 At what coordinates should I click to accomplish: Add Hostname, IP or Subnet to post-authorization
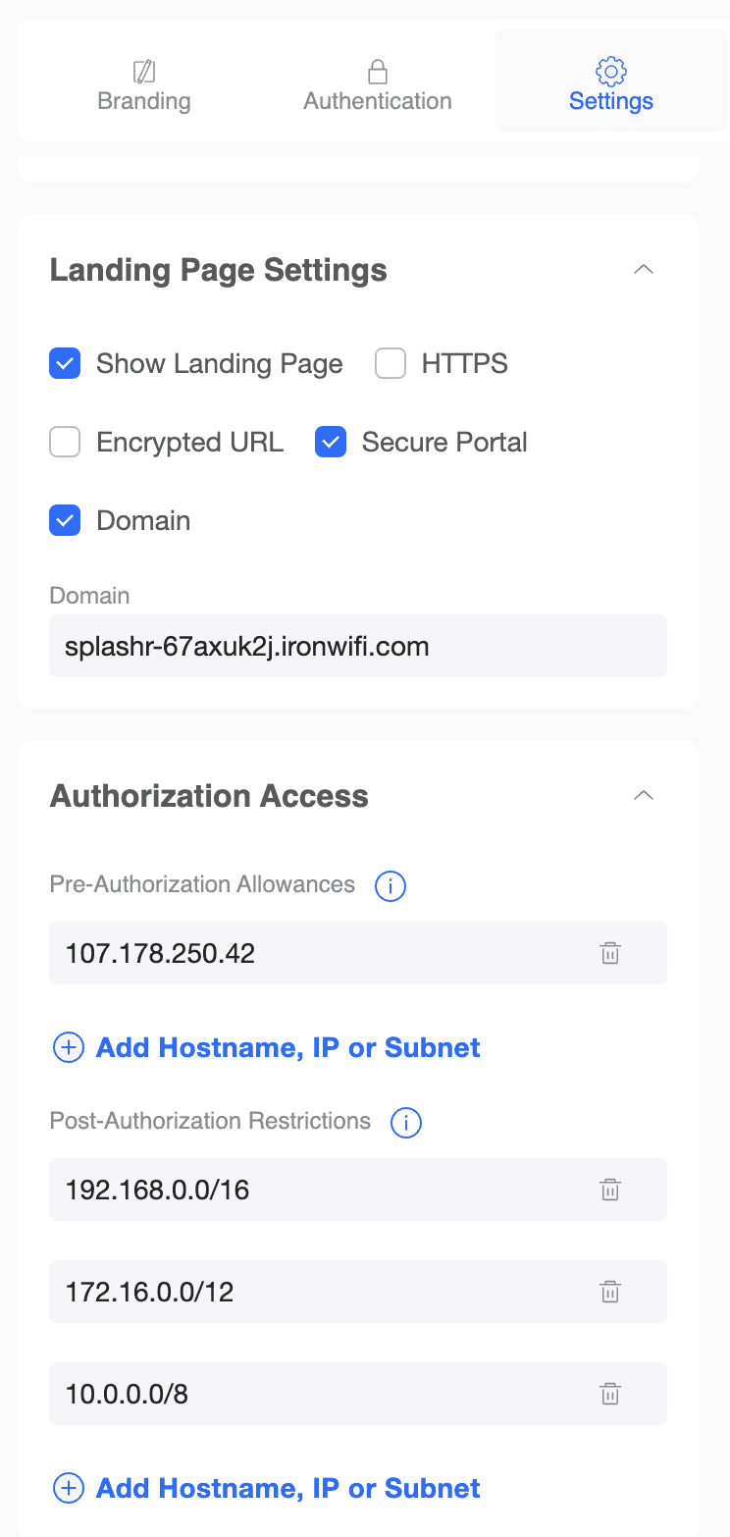tap(287, 1489)
